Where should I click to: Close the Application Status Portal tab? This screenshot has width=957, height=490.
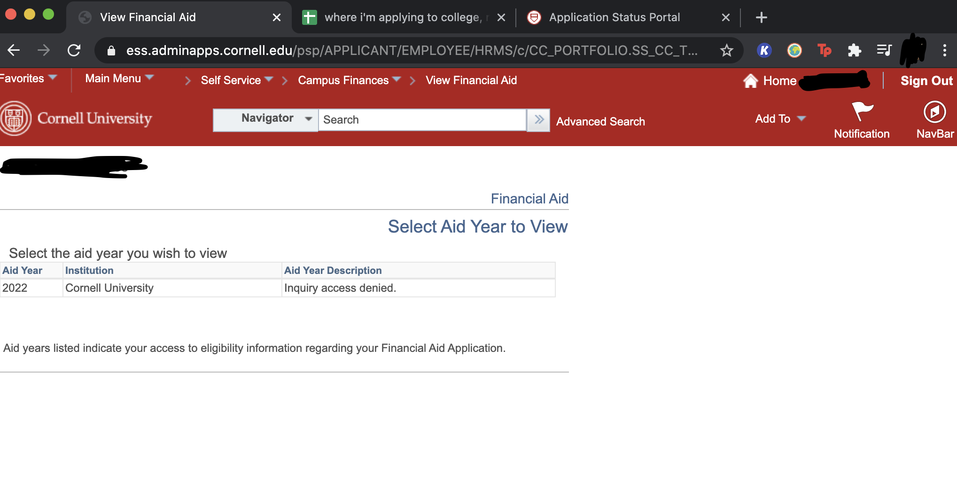(725, 18)
